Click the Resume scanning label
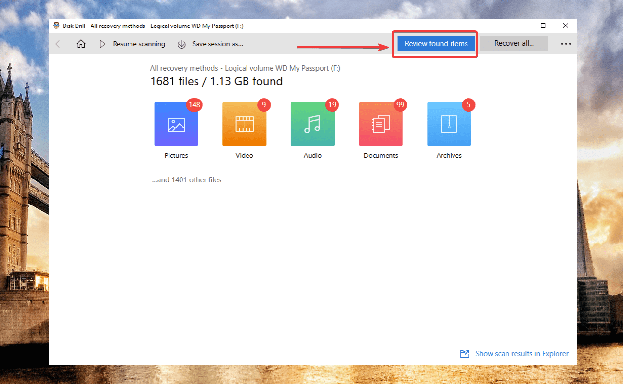 (139, 44)
